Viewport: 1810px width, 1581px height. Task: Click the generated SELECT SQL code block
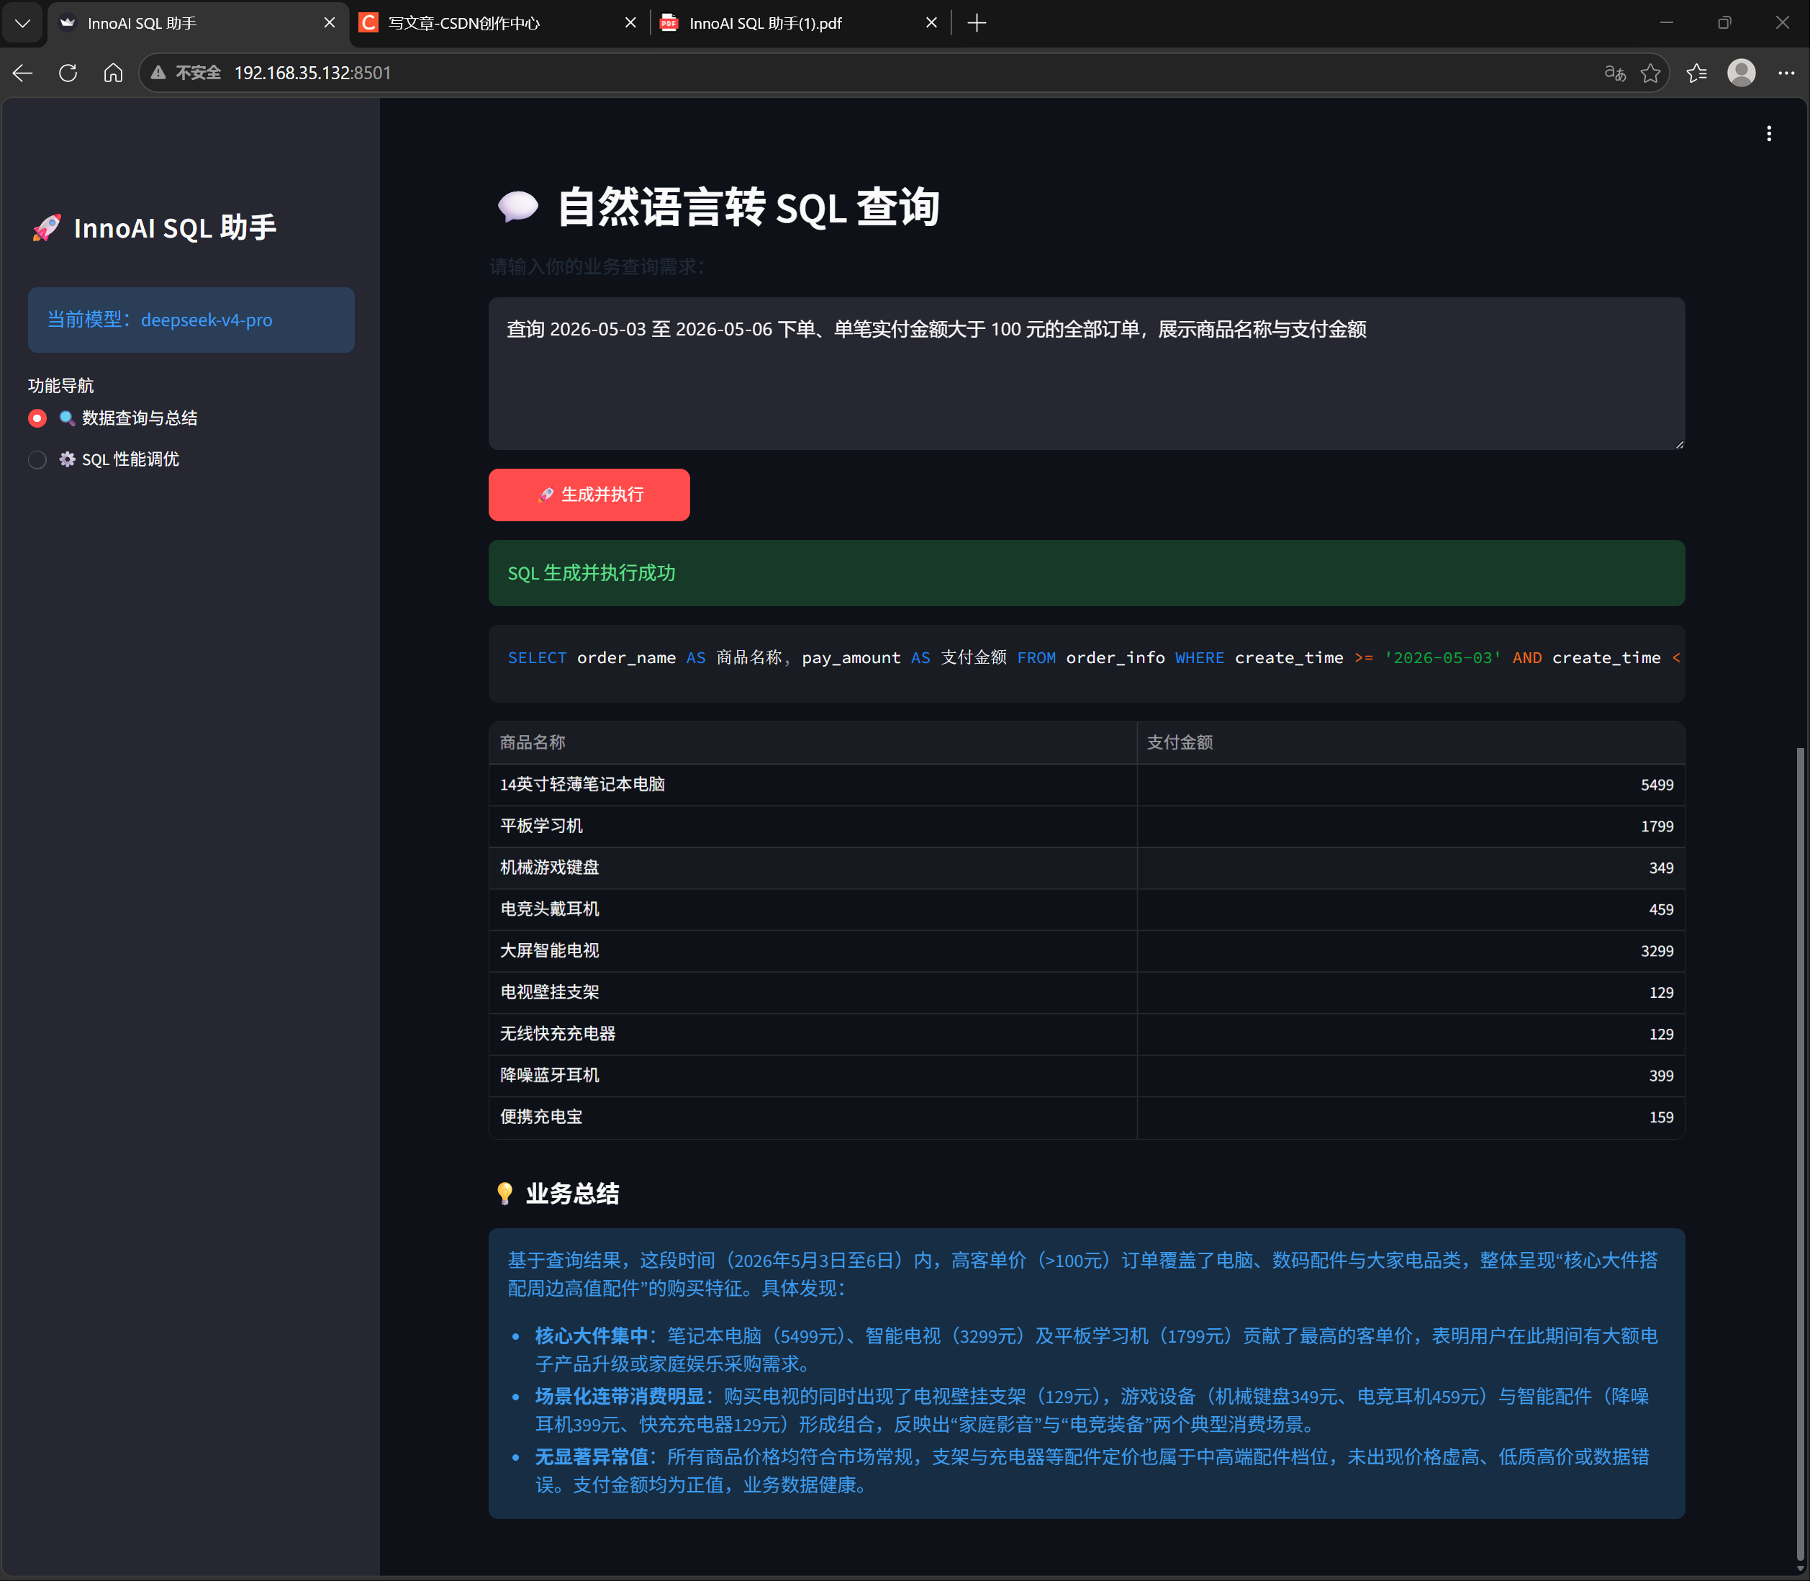point(1087,664)
